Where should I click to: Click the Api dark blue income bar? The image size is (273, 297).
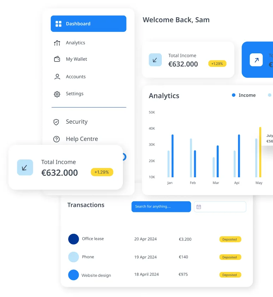point(239,156)
